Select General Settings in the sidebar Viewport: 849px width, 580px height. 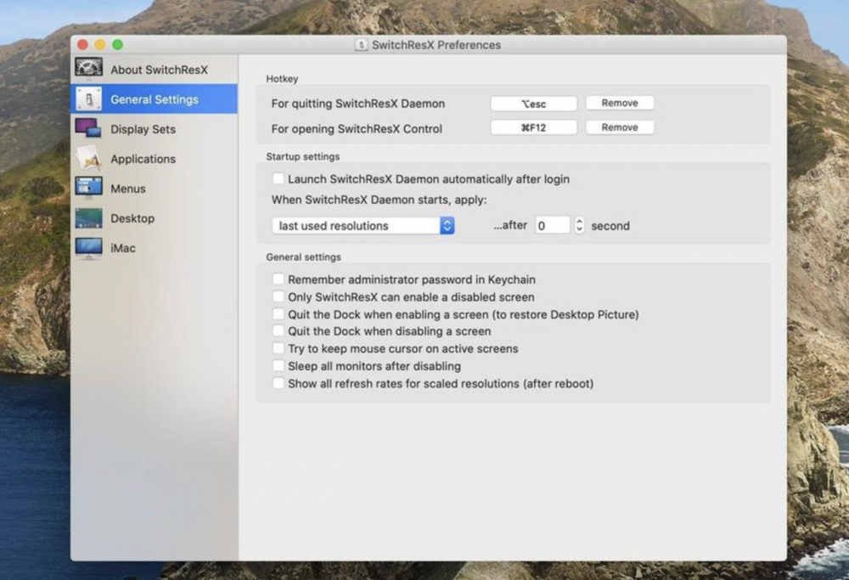tap(154, 99)
